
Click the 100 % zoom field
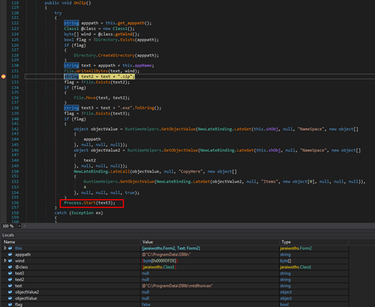9,226
